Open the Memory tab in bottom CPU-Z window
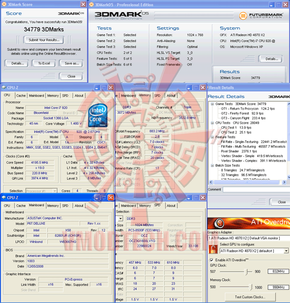Viewport: 290px width, 303px height. pyautogui.click(x=53, y=206)
